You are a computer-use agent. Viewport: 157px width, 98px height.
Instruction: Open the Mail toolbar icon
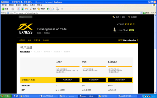[53, 9]
